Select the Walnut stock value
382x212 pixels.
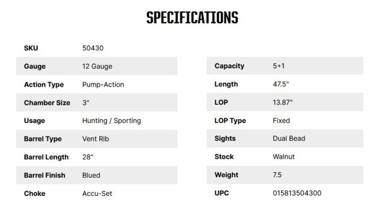coord(284,157)
